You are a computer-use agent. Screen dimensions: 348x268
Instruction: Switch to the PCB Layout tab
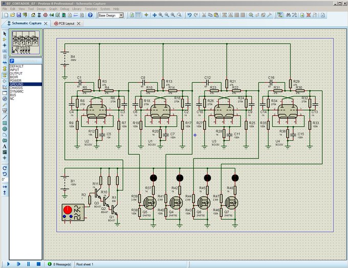(67, 24)
